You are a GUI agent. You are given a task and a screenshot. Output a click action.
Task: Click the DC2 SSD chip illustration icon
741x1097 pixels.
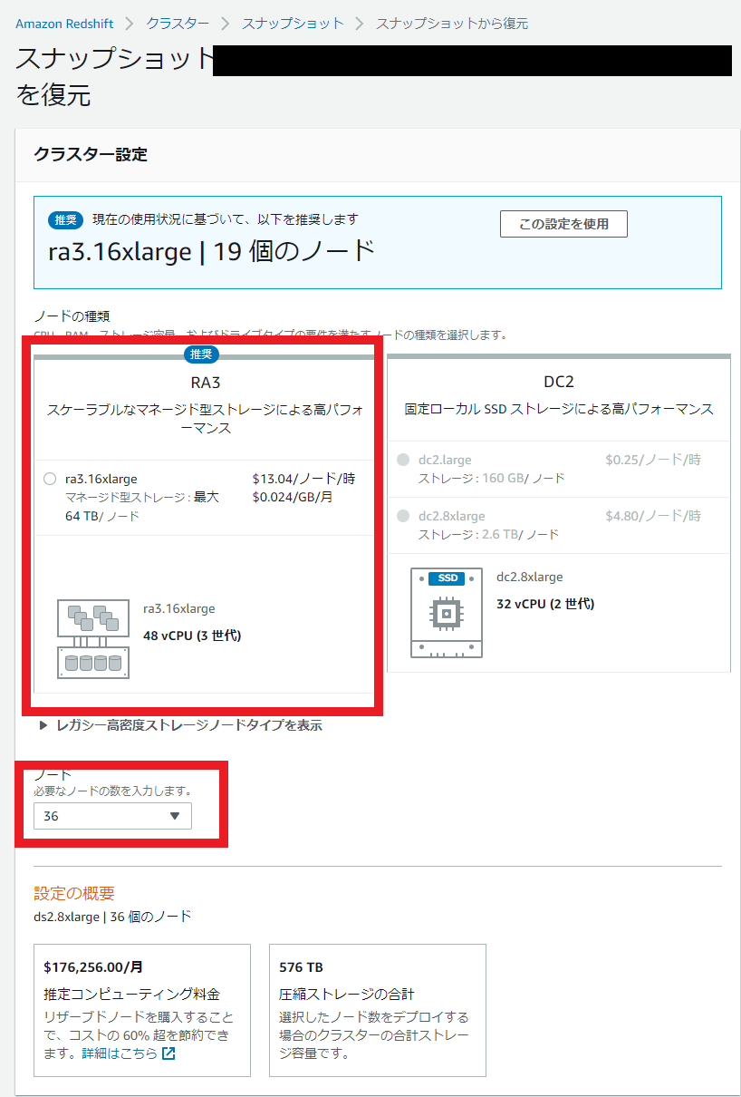pos(446,613)
